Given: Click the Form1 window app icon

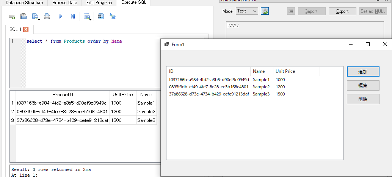Looking at the screenshot, I should pos(166,44).
